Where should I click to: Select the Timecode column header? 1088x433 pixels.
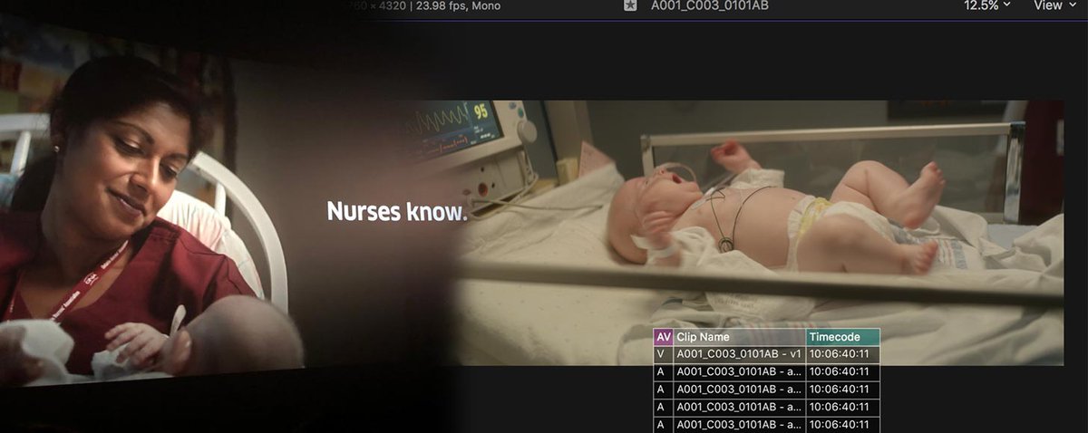843,337
